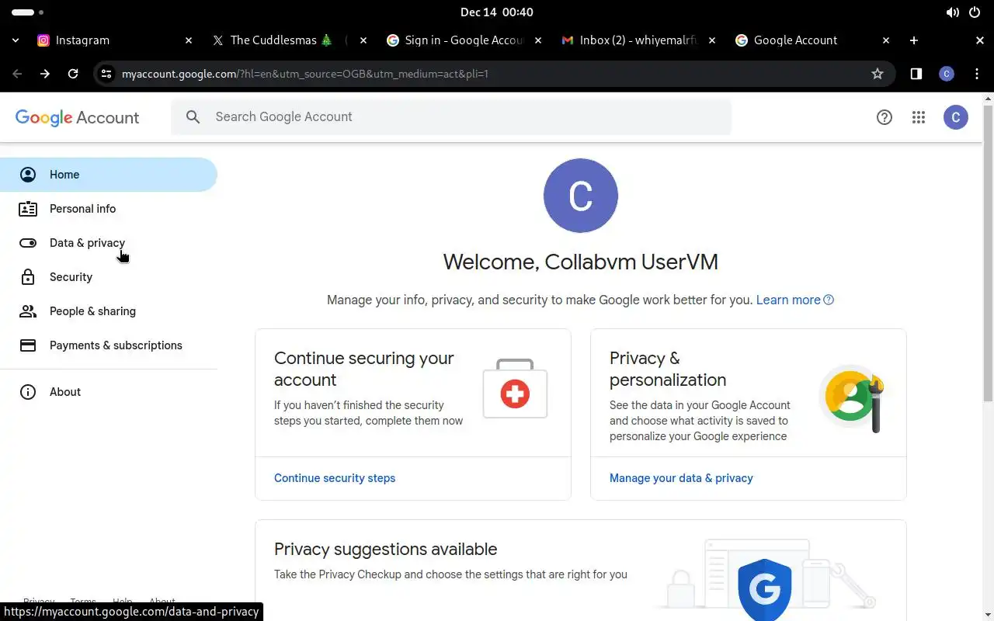Viewport: 994px width, 621px height.
Task: Click Continue security steps link
Action: pos(335,478)
